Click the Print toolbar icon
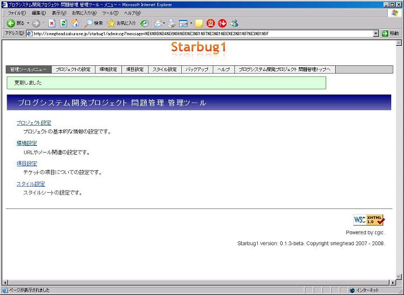Viewport: 404px width, 295px height. [x=172, y=23]
